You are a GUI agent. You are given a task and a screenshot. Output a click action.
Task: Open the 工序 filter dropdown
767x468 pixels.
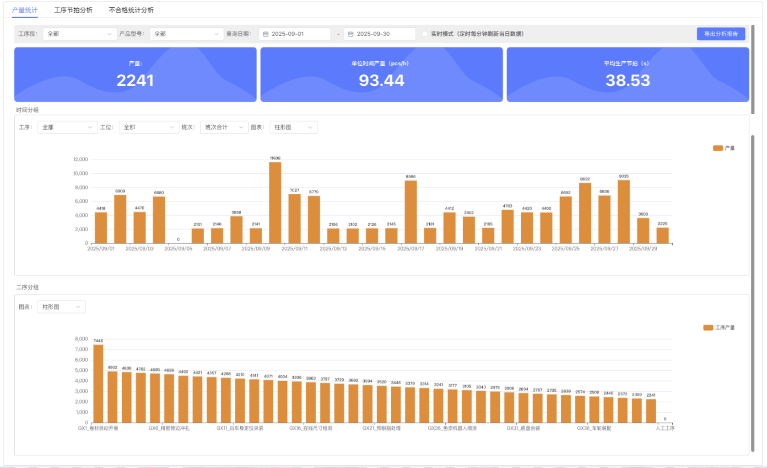(x=67, y=128)
